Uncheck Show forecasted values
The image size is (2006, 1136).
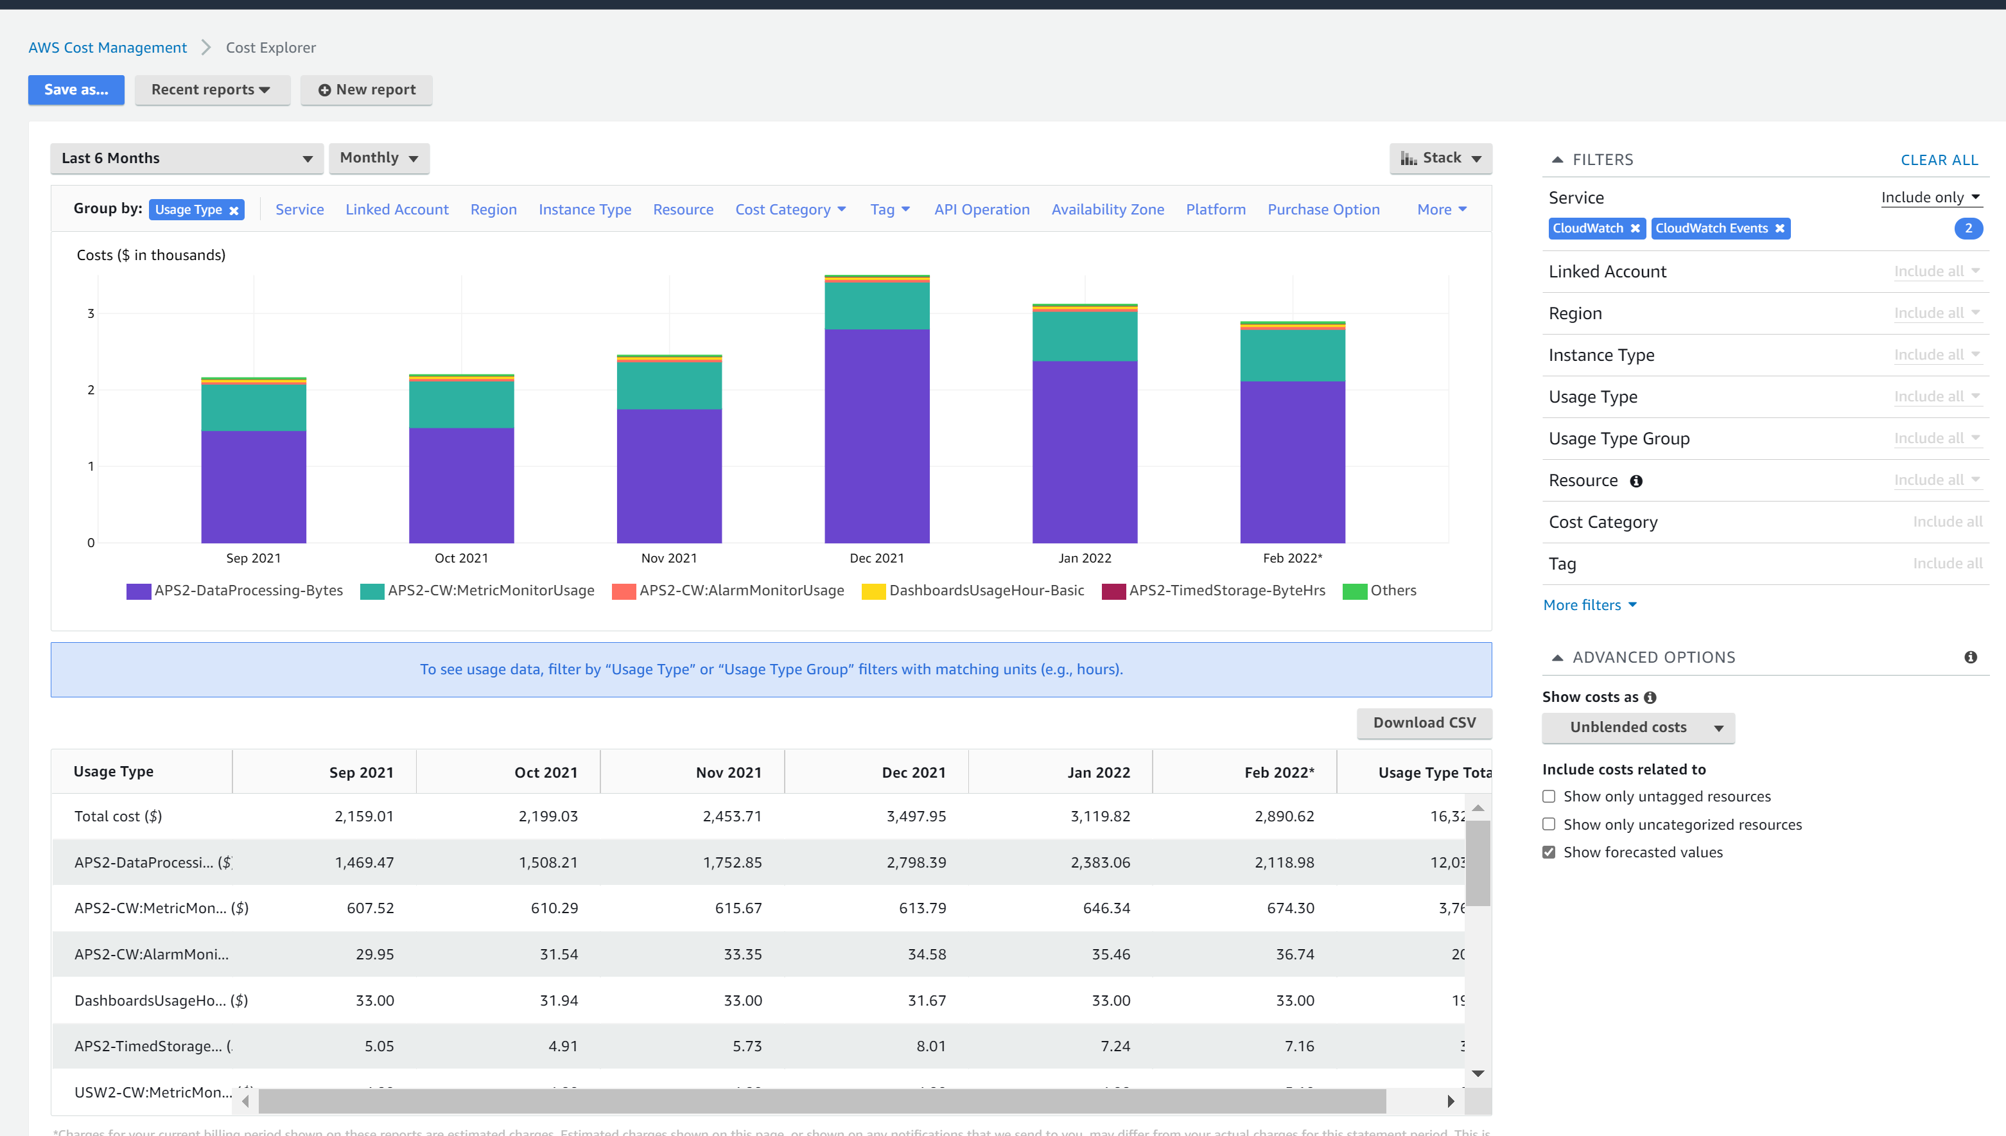pos(1549,852)
